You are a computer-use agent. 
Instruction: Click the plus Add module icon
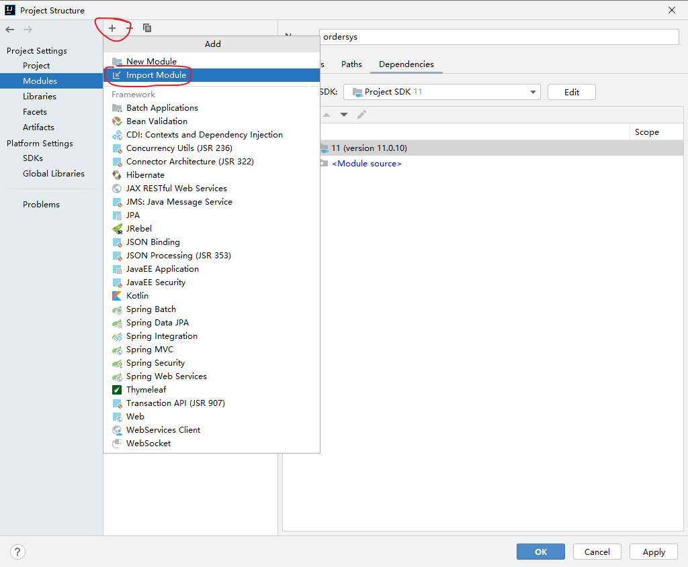(x=112, y=28)
